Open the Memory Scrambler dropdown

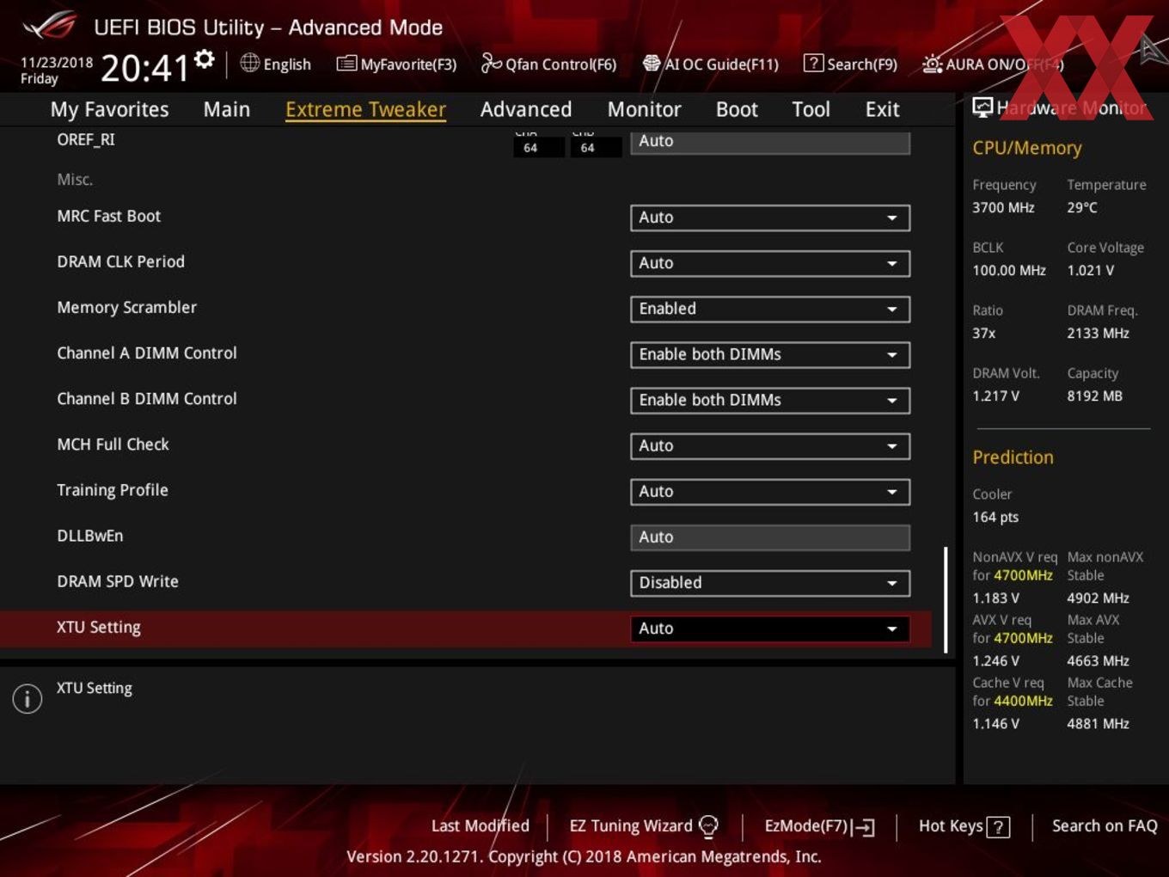(770, 309)
